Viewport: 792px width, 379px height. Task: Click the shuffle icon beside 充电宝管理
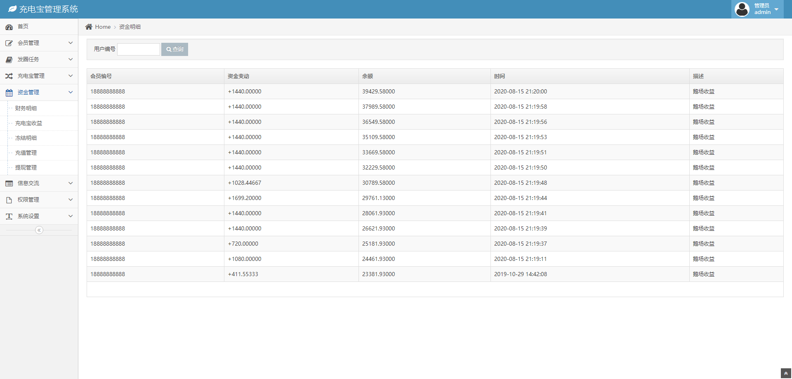tap(9, 76)
